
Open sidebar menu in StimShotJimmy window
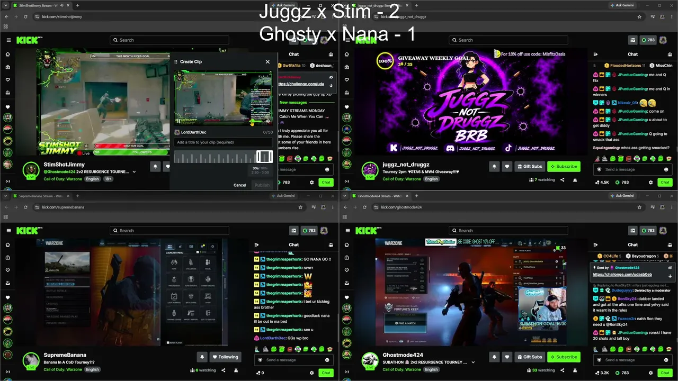(x=8, y=40)
